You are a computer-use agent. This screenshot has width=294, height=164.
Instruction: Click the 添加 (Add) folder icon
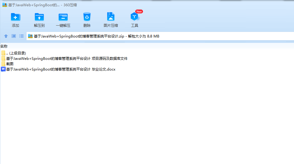coord(15,17)
